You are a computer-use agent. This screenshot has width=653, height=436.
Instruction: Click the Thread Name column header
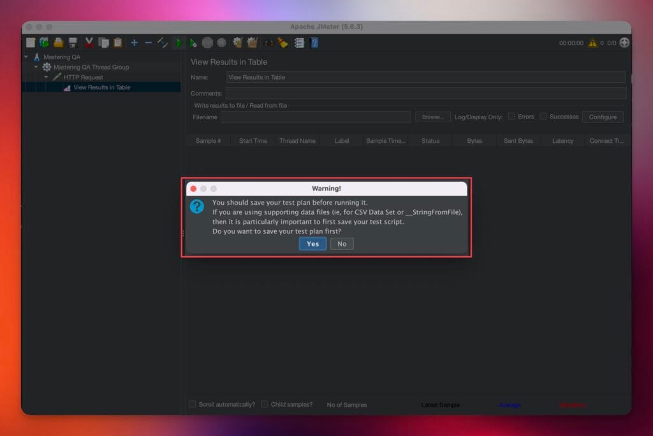(297, 141)
